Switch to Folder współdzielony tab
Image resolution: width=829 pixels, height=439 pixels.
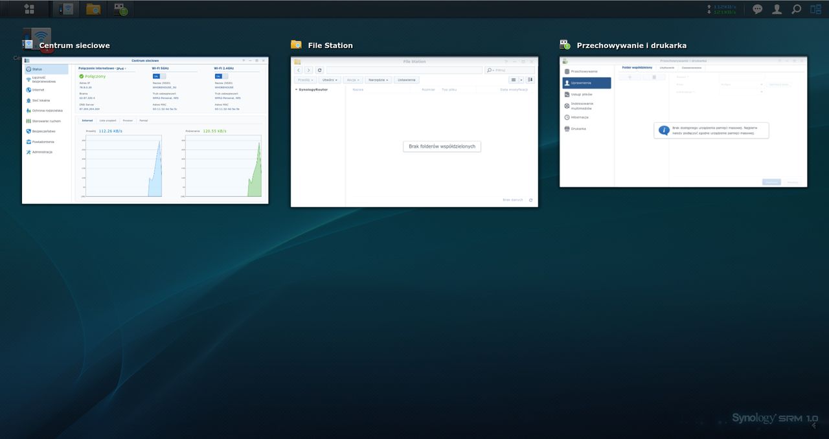tap(637, 67)
